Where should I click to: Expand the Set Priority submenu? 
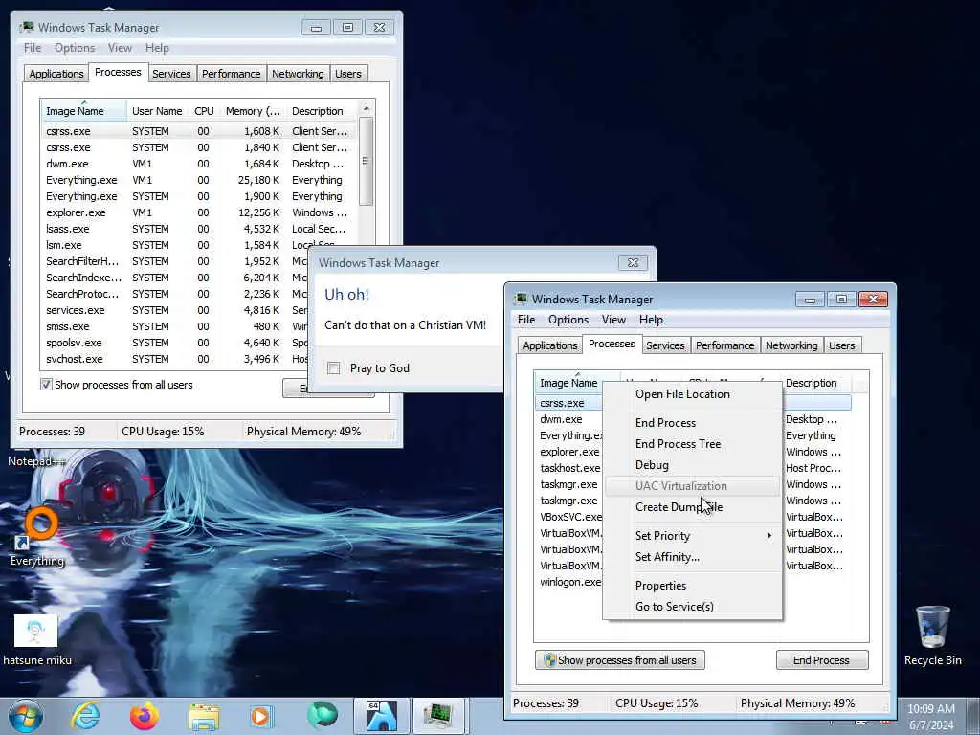[x=693, y=536]
